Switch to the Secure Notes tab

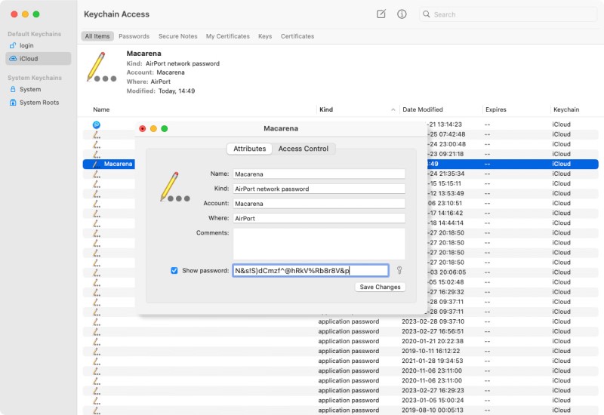(177, 36)
